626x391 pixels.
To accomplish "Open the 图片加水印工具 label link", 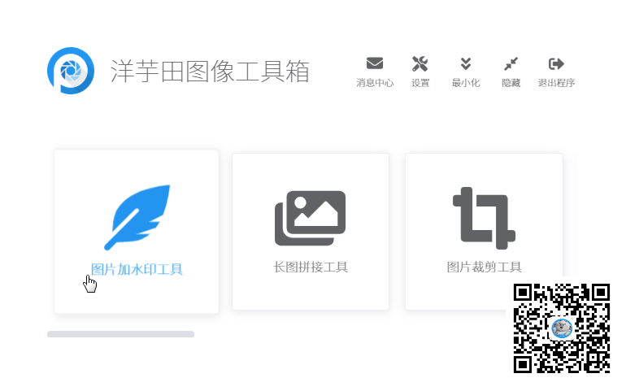I will 137,269.
